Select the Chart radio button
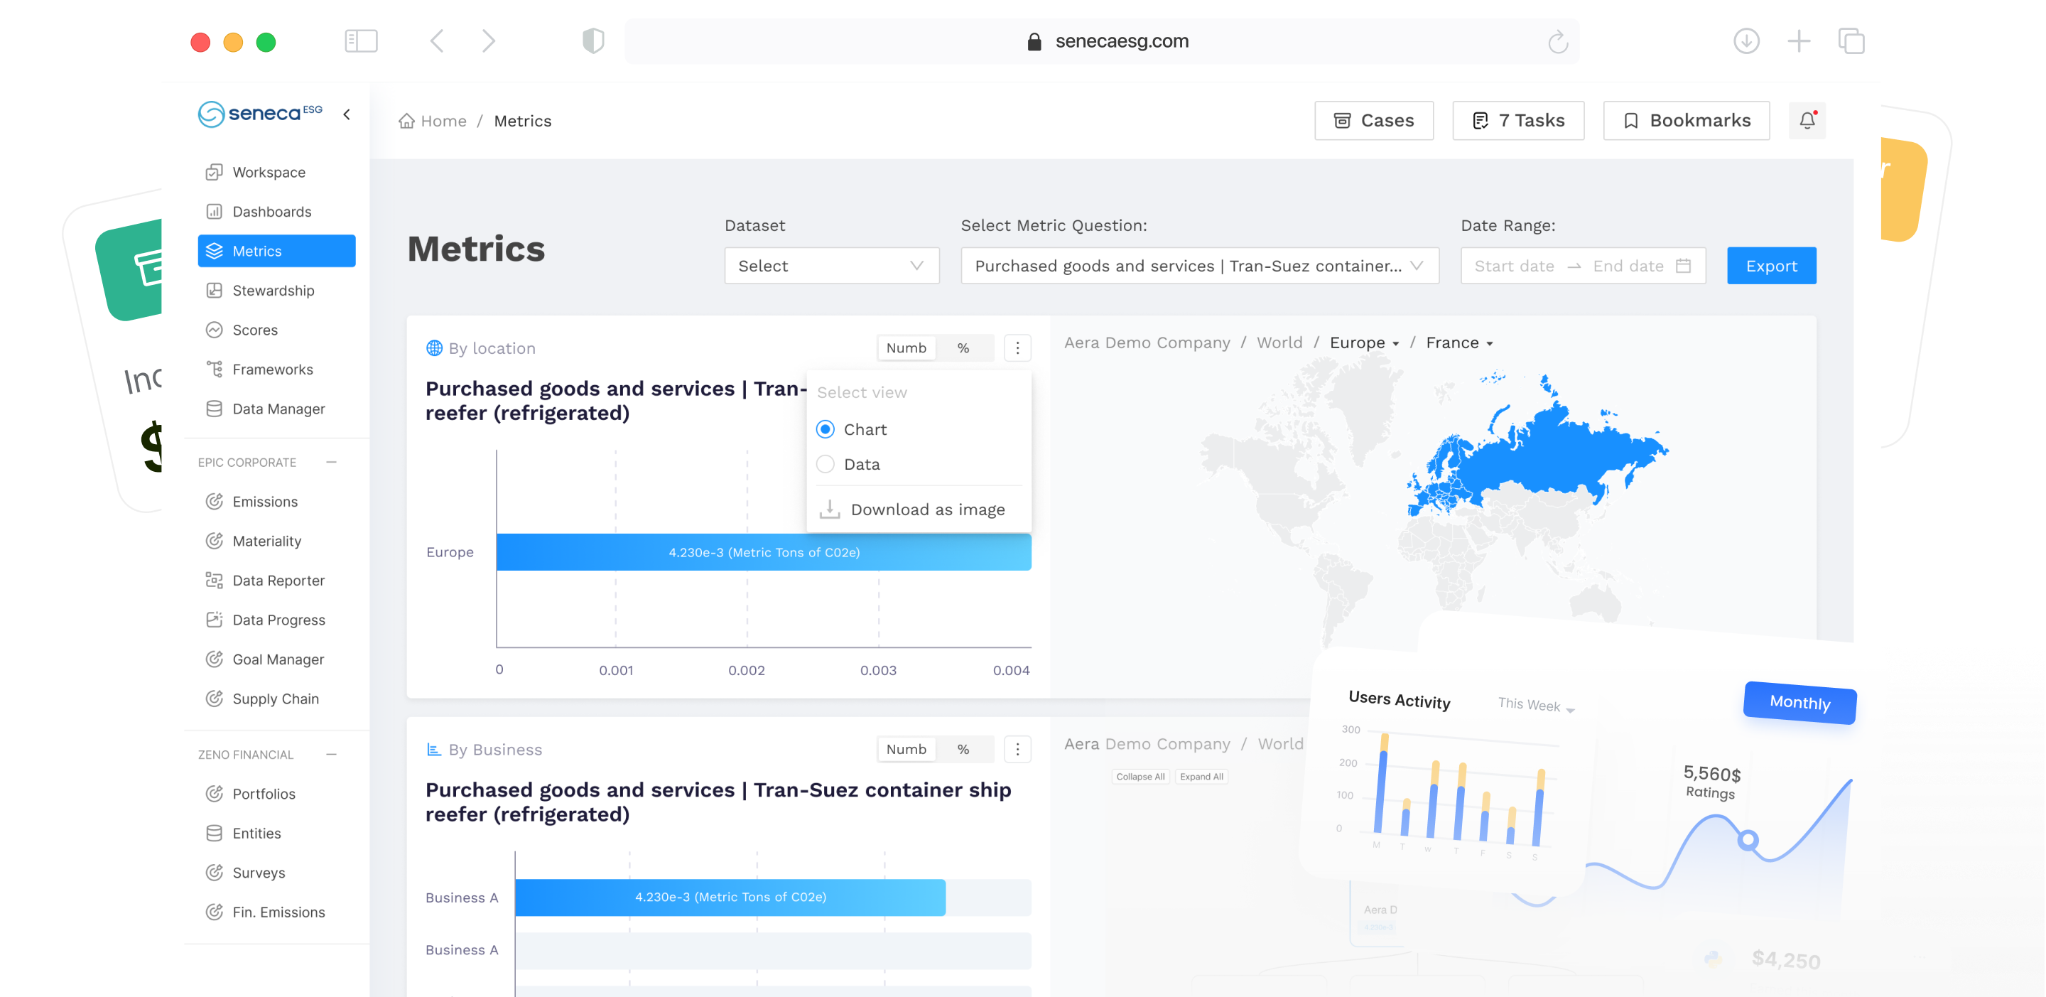This screenshot has width=2046, height=997. 826,429
